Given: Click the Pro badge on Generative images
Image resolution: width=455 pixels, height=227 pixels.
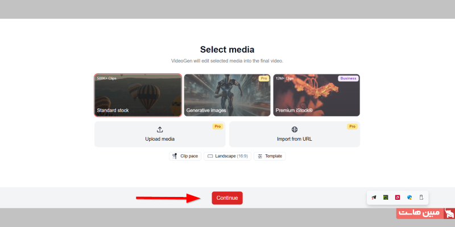Looking at the screenshot, I should (x=264, y=78).
